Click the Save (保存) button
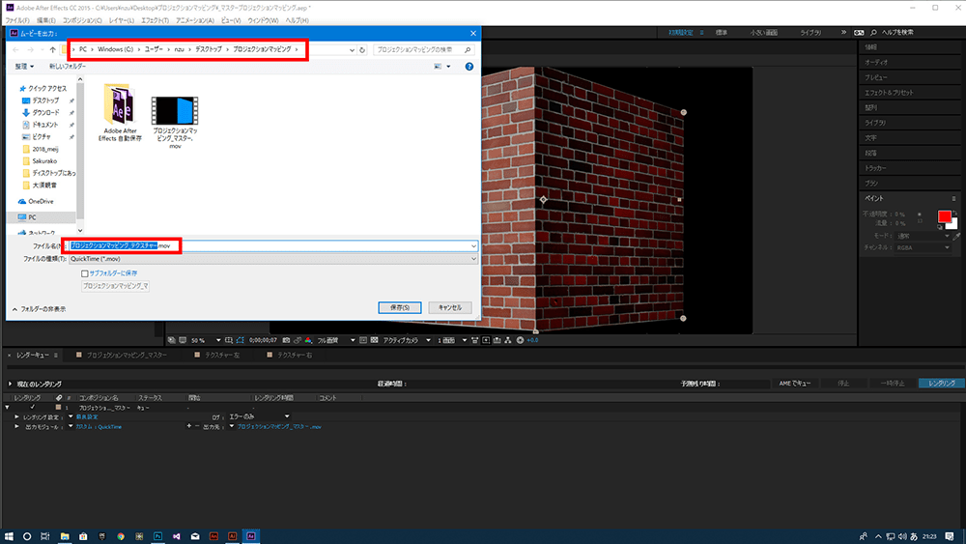The image size is (966, 544). click(x=399, y=307)
